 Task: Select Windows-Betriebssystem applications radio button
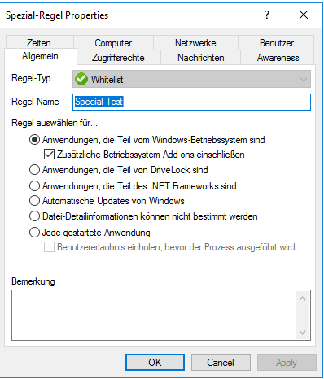[x=34, y=140]
